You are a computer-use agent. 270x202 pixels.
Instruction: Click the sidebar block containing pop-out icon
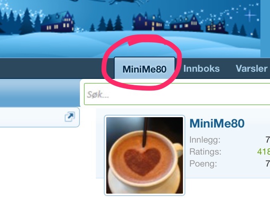tap(40, 117)
